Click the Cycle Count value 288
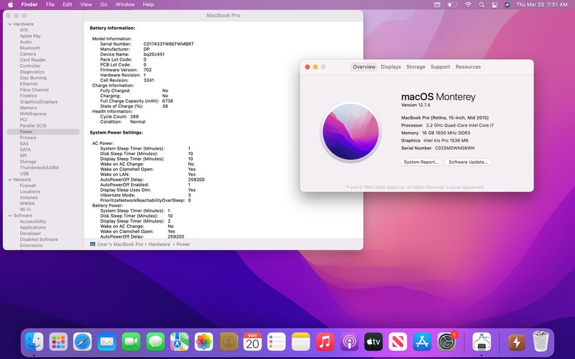Screen dimensions: 575x359 [134, 117]
